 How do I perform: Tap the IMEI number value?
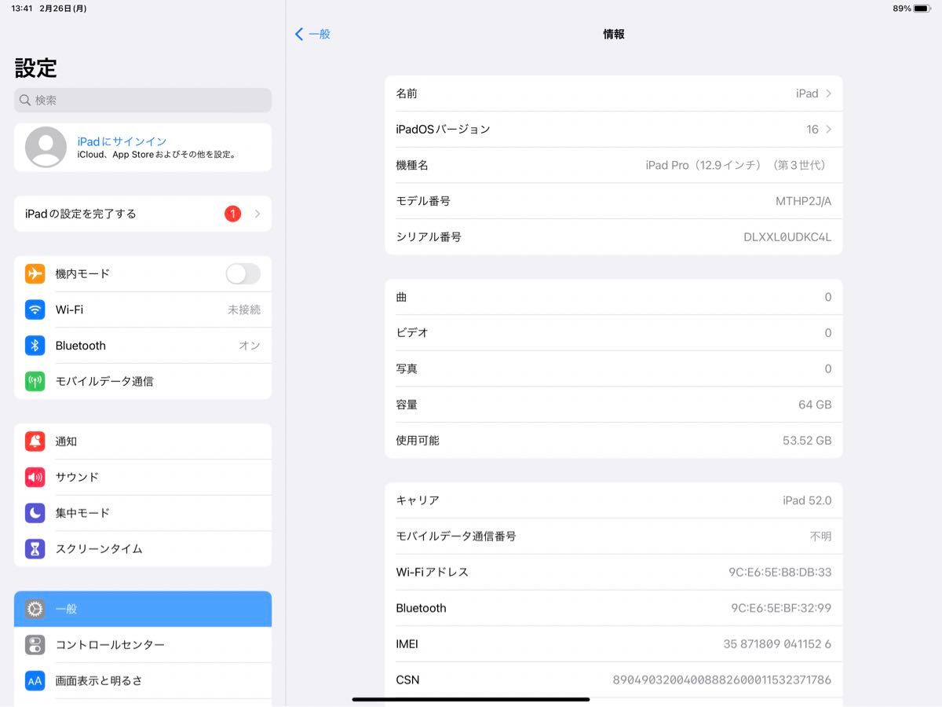click(777, 644)
